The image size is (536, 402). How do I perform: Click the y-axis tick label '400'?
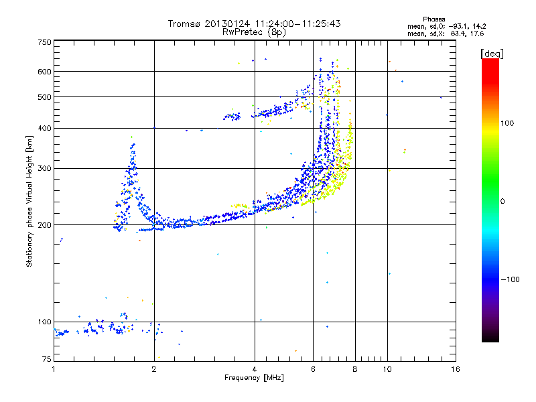(x=44, y=129)
